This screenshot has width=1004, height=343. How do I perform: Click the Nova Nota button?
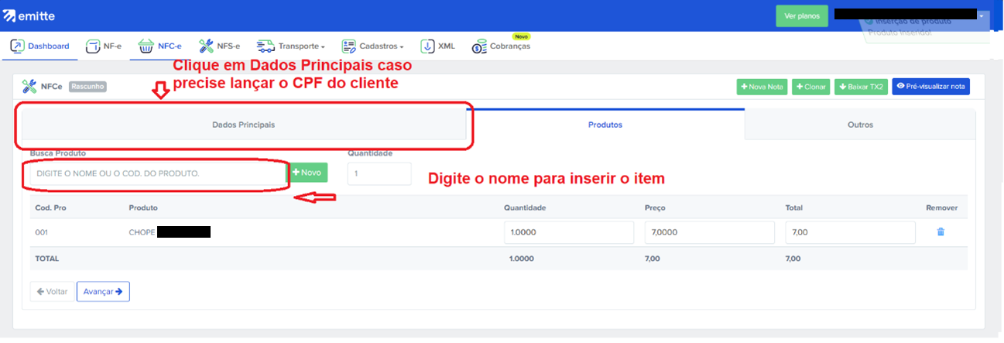pos(761,87)
